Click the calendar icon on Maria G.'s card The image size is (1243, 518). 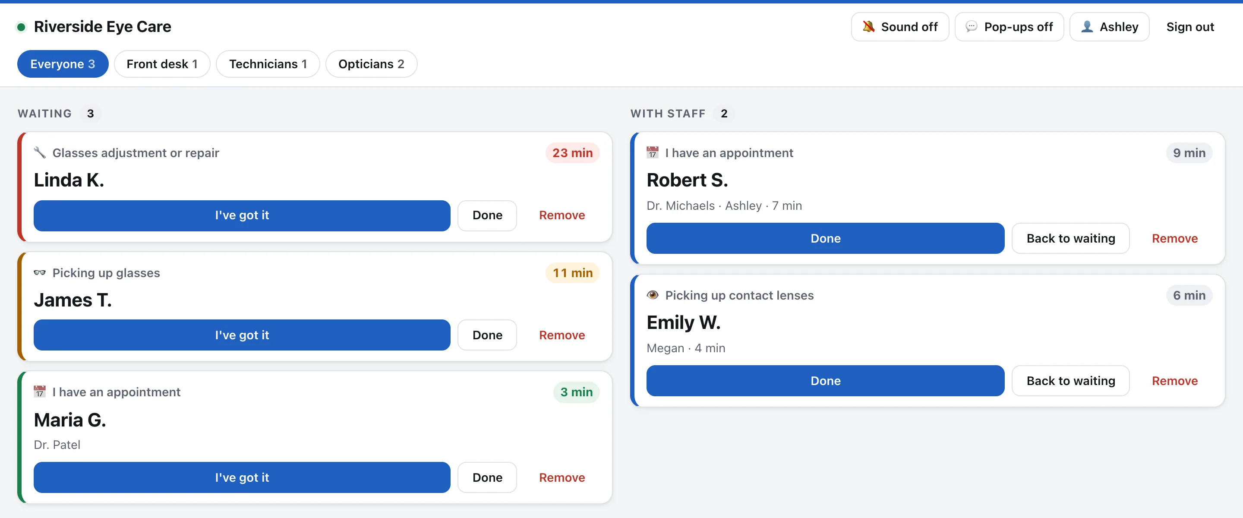click(x=40, y=392)
